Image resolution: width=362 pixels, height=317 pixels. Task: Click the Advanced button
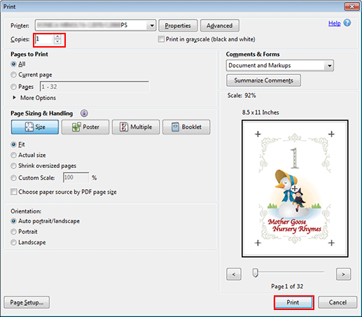(x=220, y=25)
